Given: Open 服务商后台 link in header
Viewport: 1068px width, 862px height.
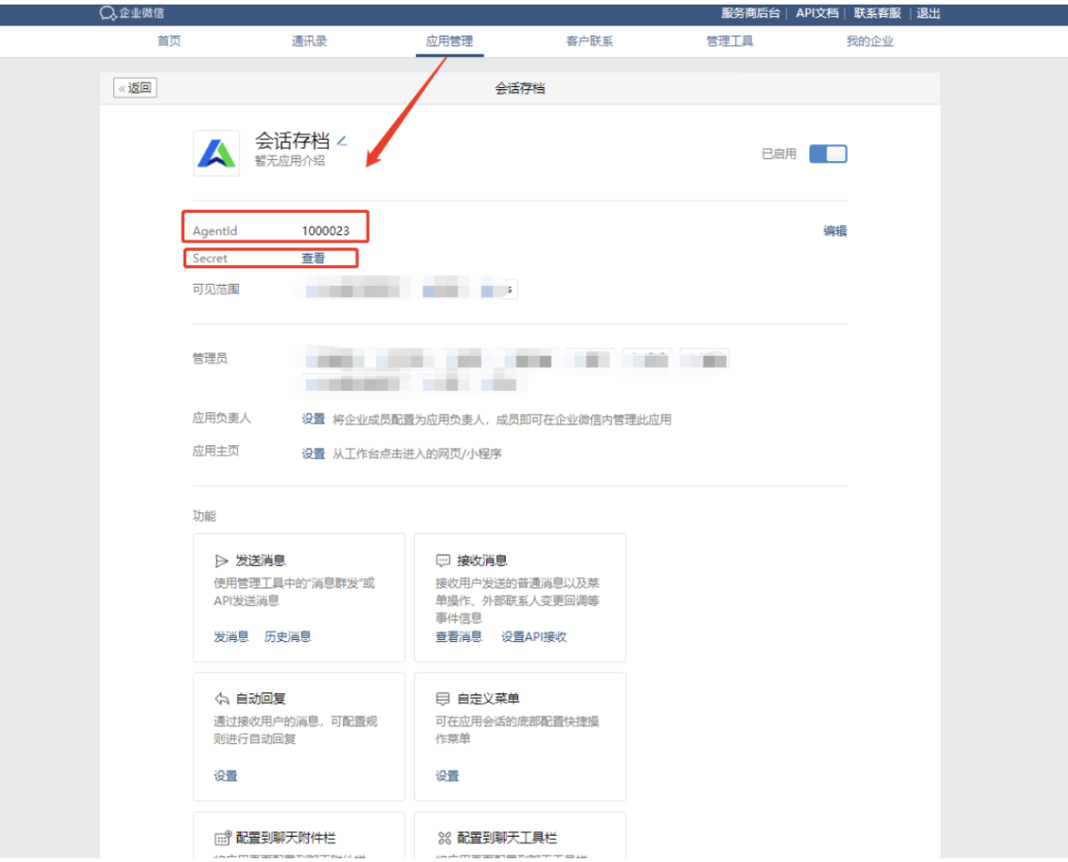Looking at the screenshot, I should 749,13.
